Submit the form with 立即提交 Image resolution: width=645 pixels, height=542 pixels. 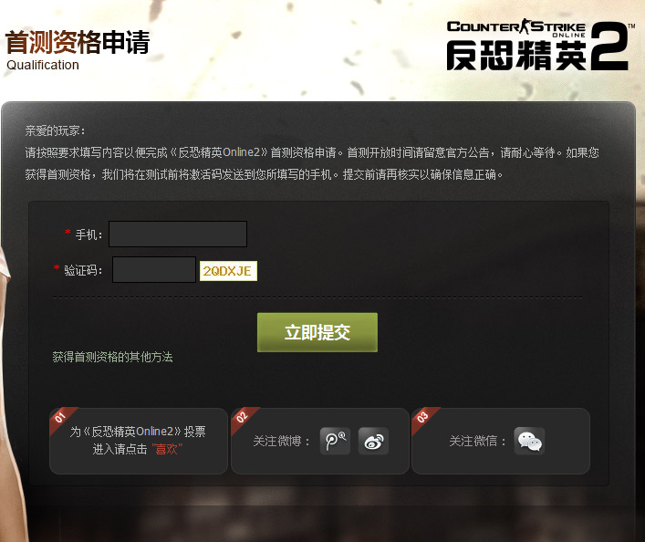point(317,332)
